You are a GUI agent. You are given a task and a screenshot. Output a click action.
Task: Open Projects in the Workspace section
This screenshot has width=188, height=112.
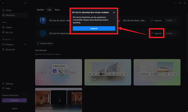(x=10, y=44)
